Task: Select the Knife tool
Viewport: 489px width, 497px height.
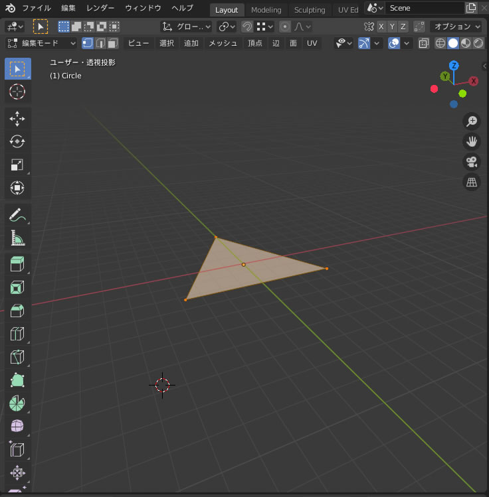Action: (17, 357)
